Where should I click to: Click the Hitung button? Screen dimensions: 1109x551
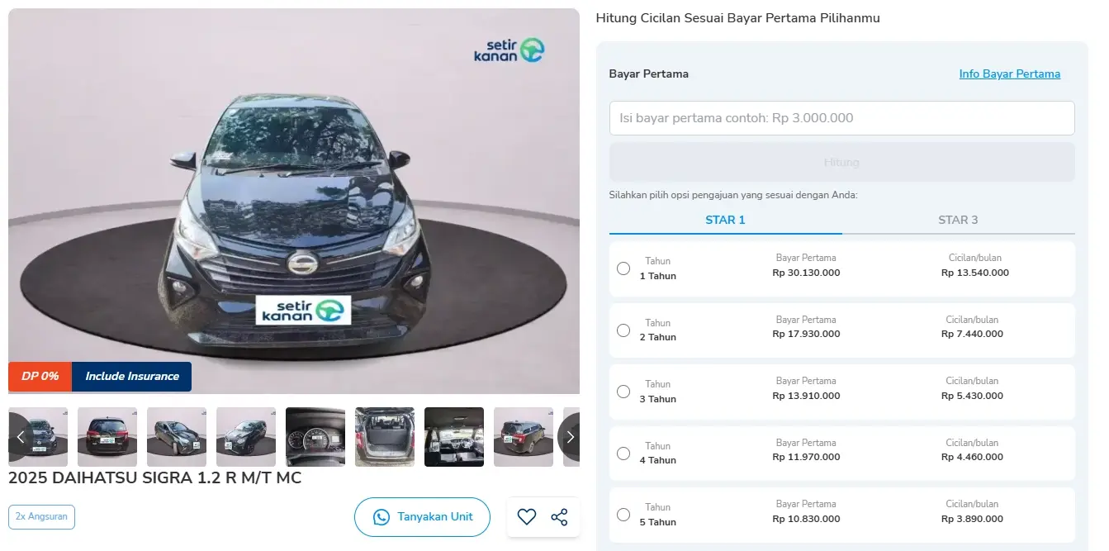click(x=841, y=162)
